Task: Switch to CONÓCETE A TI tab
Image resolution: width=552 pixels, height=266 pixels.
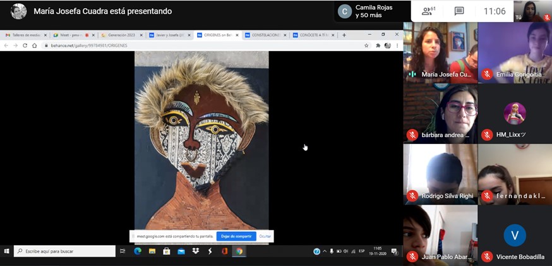Action: click(313, 35)
